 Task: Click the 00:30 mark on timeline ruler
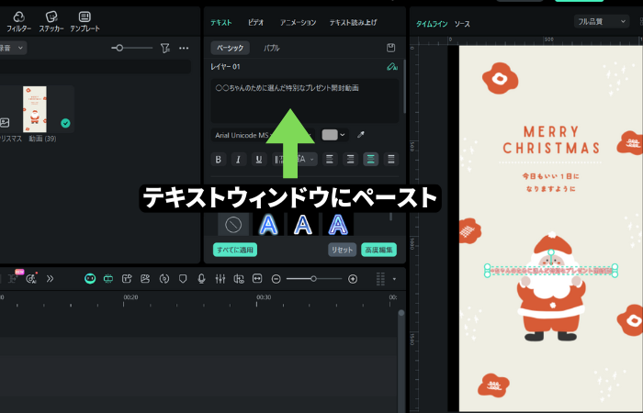pyautogui.click(x=264, y=297)
